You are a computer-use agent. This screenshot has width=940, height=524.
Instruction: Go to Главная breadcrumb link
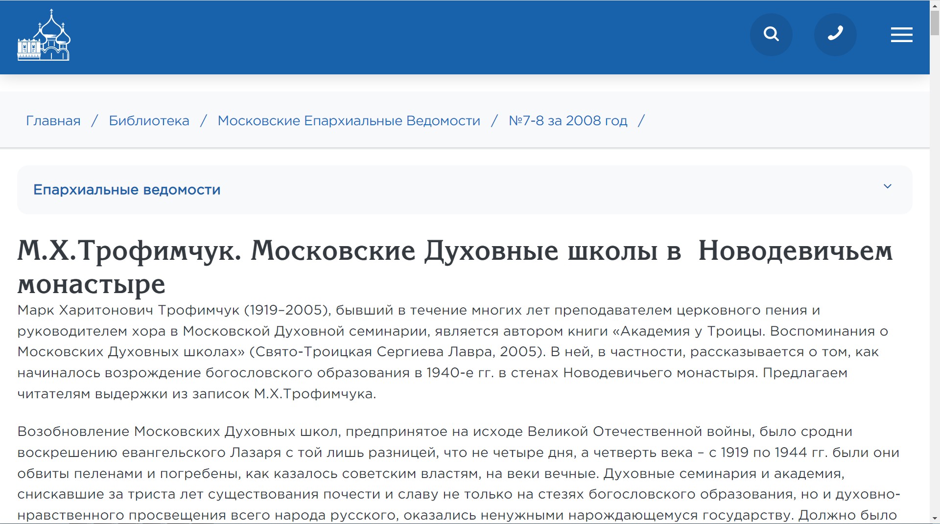tap(53, 121)
